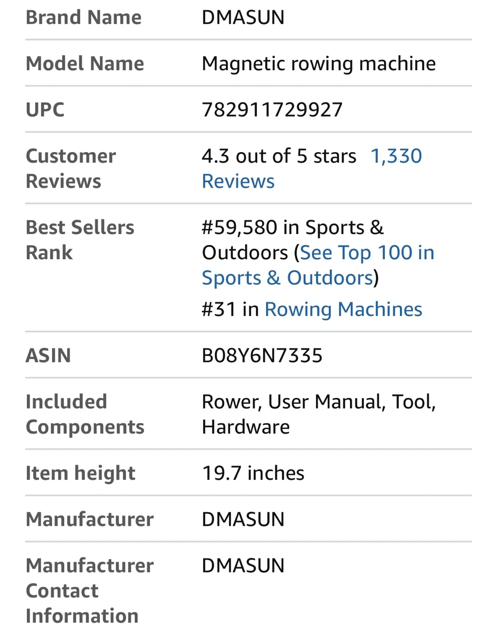
Task: Click the ASIN value B08Y6N7335
Action: tap(262, 356)
